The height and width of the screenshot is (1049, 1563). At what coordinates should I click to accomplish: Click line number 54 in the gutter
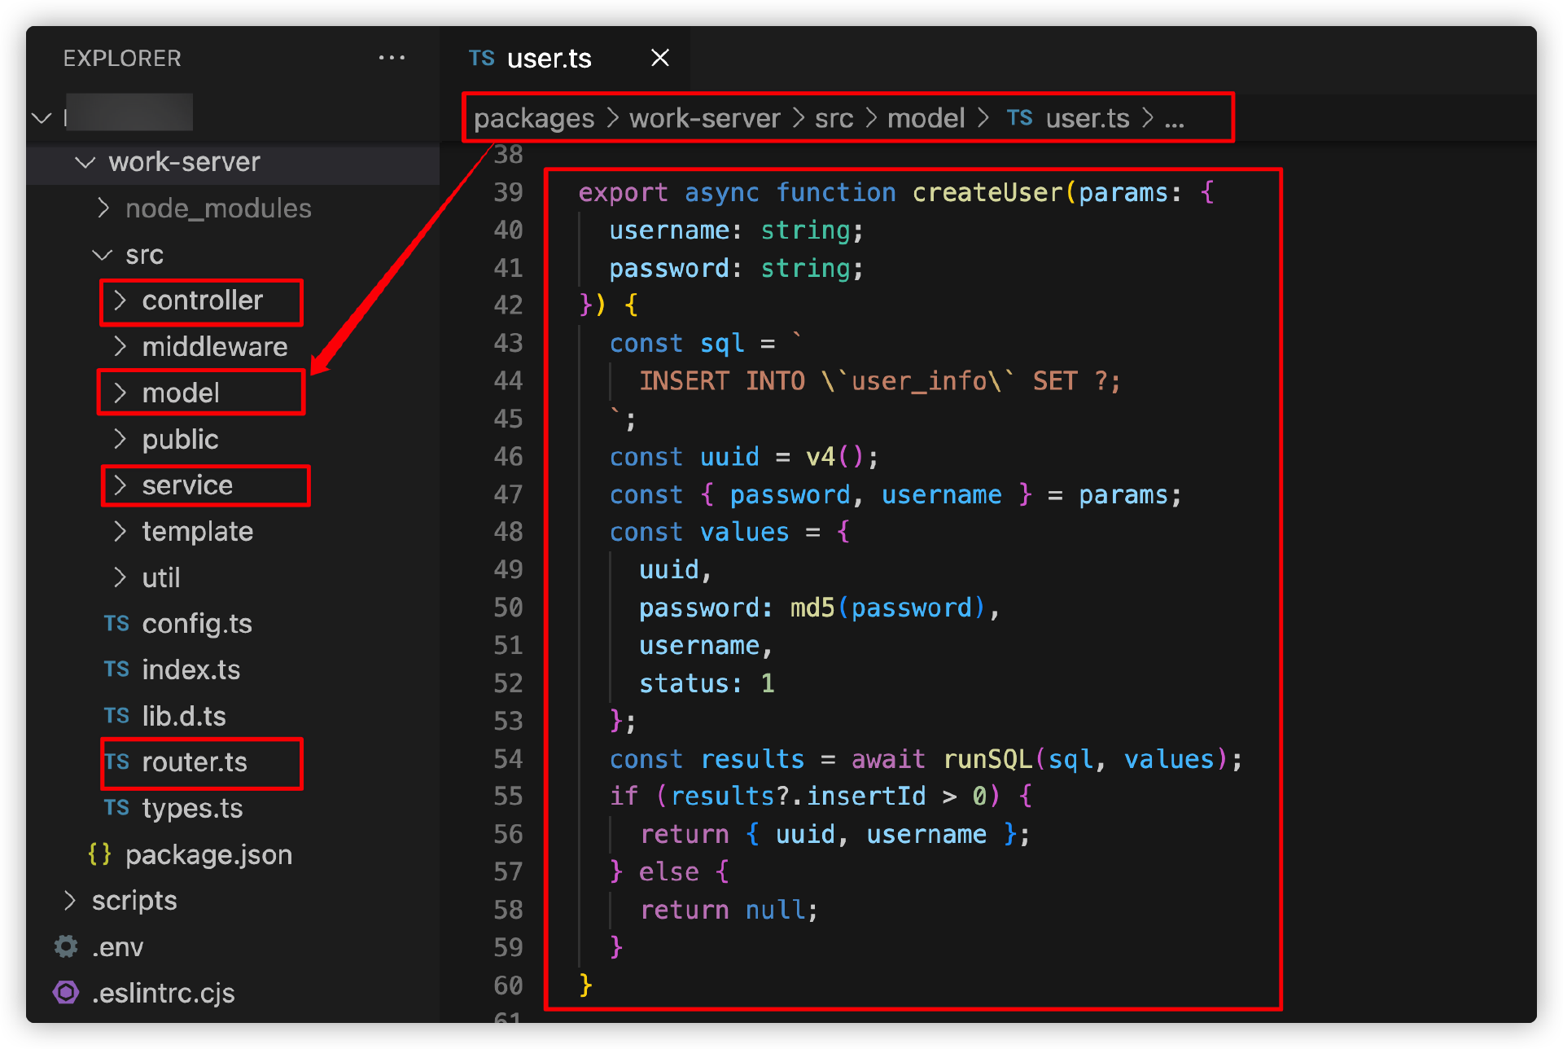click(x=508, y=759)
